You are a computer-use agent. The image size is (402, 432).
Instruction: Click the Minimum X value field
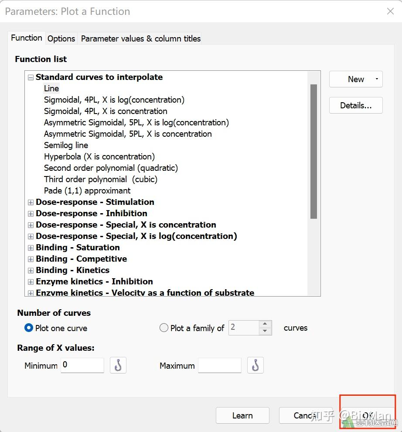coord(82,365)
